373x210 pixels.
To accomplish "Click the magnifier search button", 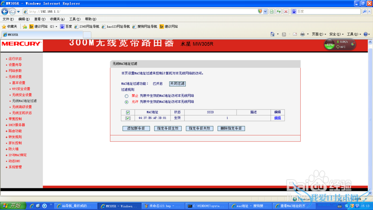I will coord(364,11).
